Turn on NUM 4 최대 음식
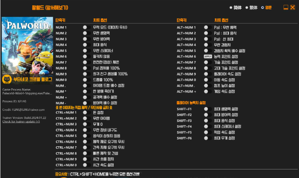Image resolution: width=299 pixels, height=178 pixels. click(87, 45)
